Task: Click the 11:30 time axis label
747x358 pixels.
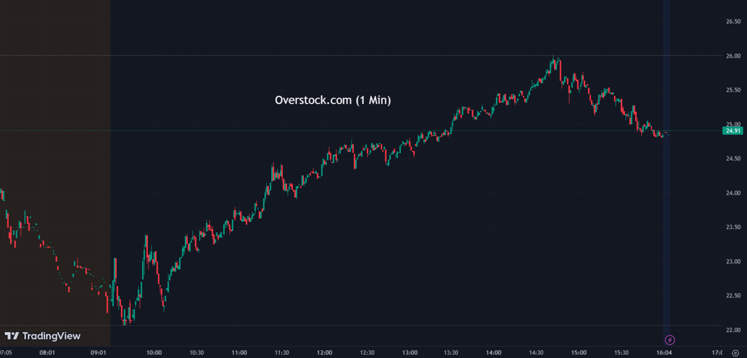Action: (282, 352)
